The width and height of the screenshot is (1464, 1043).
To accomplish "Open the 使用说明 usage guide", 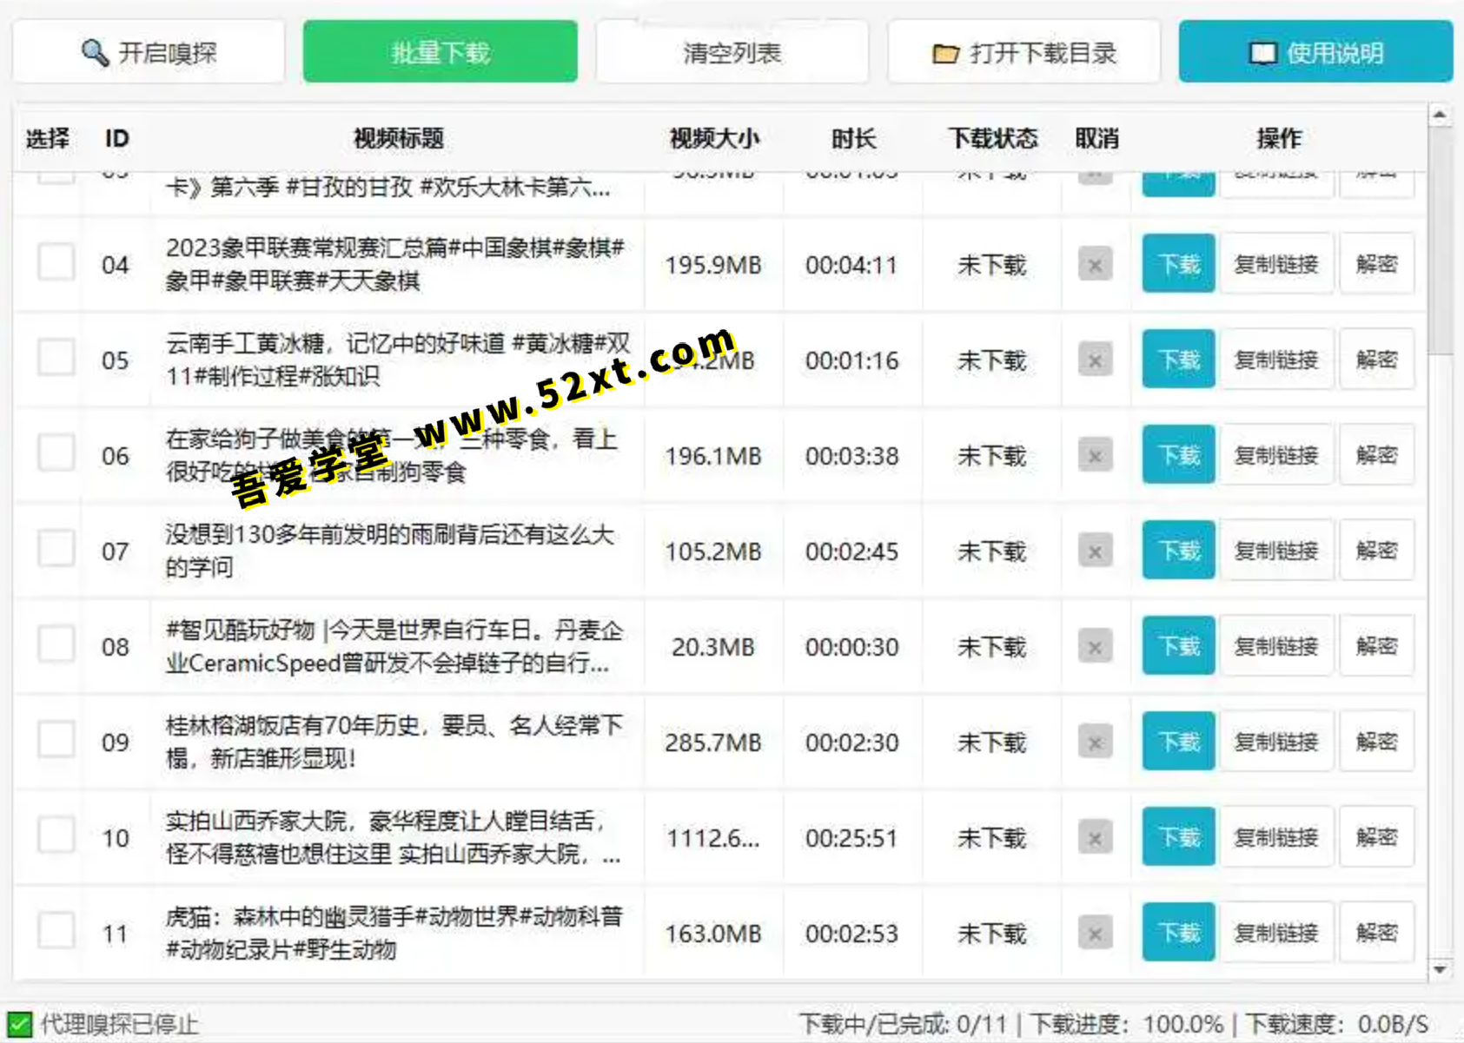I will [x=1315, y=53].
